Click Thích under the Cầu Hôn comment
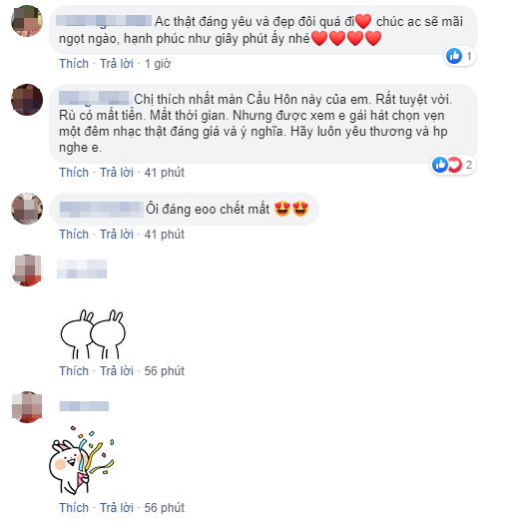This screenshot has height=527, width=511. 74,173
